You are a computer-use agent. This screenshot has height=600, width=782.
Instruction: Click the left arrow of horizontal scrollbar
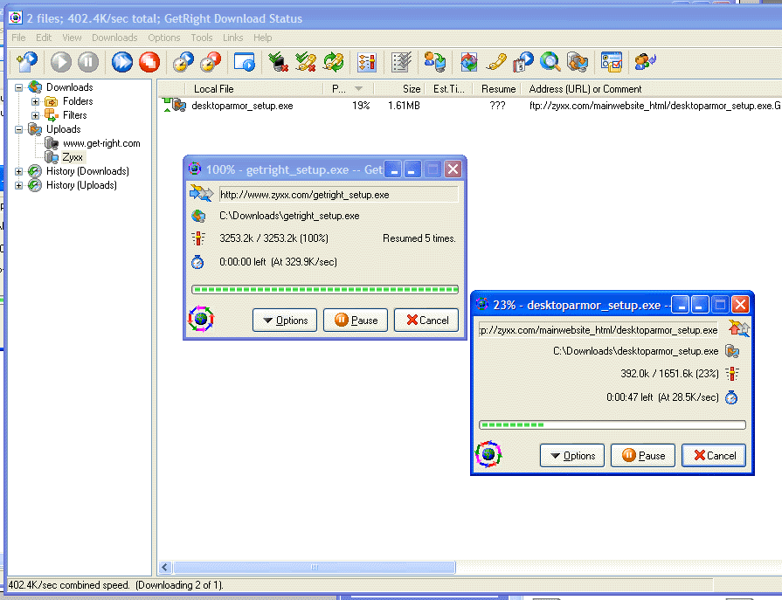[x=165, y=567]
